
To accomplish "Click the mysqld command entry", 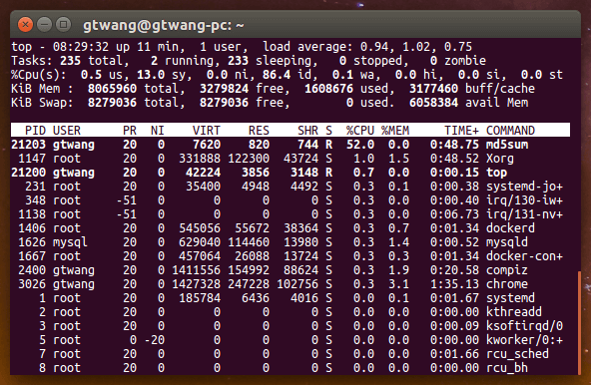I will pyautogui.click(x=507, y=241).
